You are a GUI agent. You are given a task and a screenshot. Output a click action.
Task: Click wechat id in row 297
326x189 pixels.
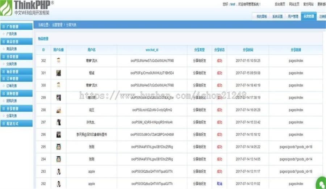(x=152, y=122)
